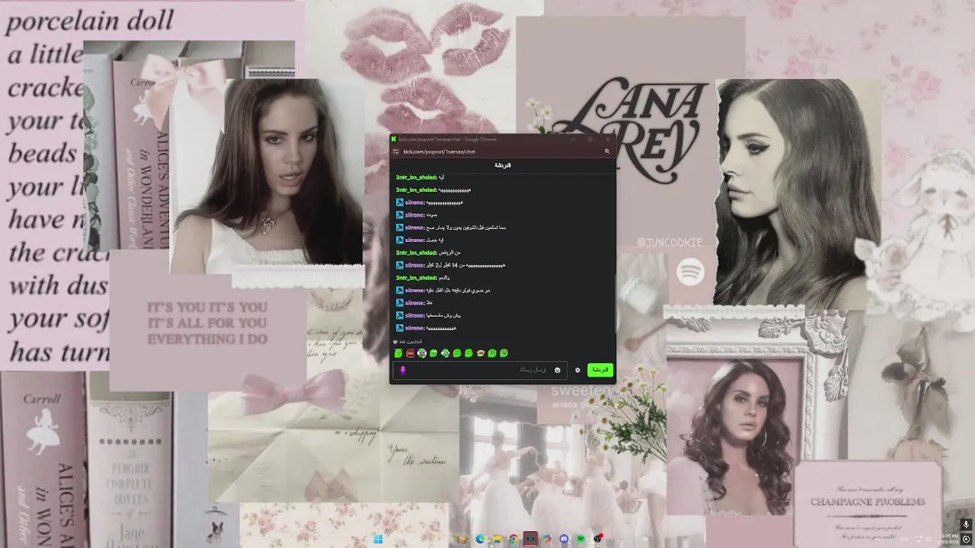Click the الدردشة chat header title
This screenshot has width=975, height=548.
pos(503,165)
